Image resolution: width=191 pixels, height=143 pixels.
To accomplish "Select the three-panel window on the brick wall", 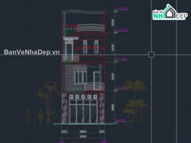I will (81, 76).
